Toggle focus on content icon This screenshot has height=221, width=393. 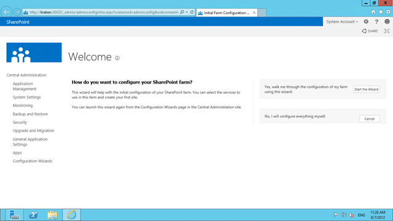click(x=387, y=31)
